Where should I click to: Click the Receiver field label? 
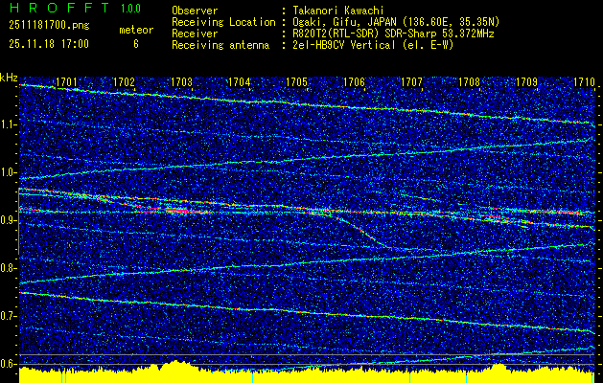tap(195, 34)
